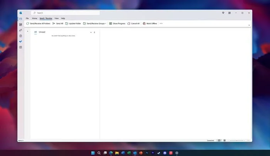Toggle Work Offline mode
Viewport: 270px width, 156px height.
click(150, 23)
